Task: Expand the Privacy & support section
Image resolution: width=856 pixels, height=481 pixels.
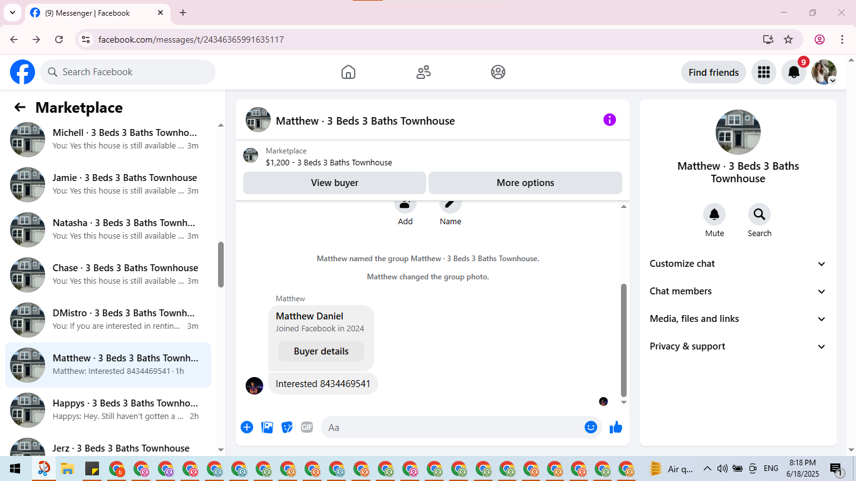Action: [x=738, y=346]
